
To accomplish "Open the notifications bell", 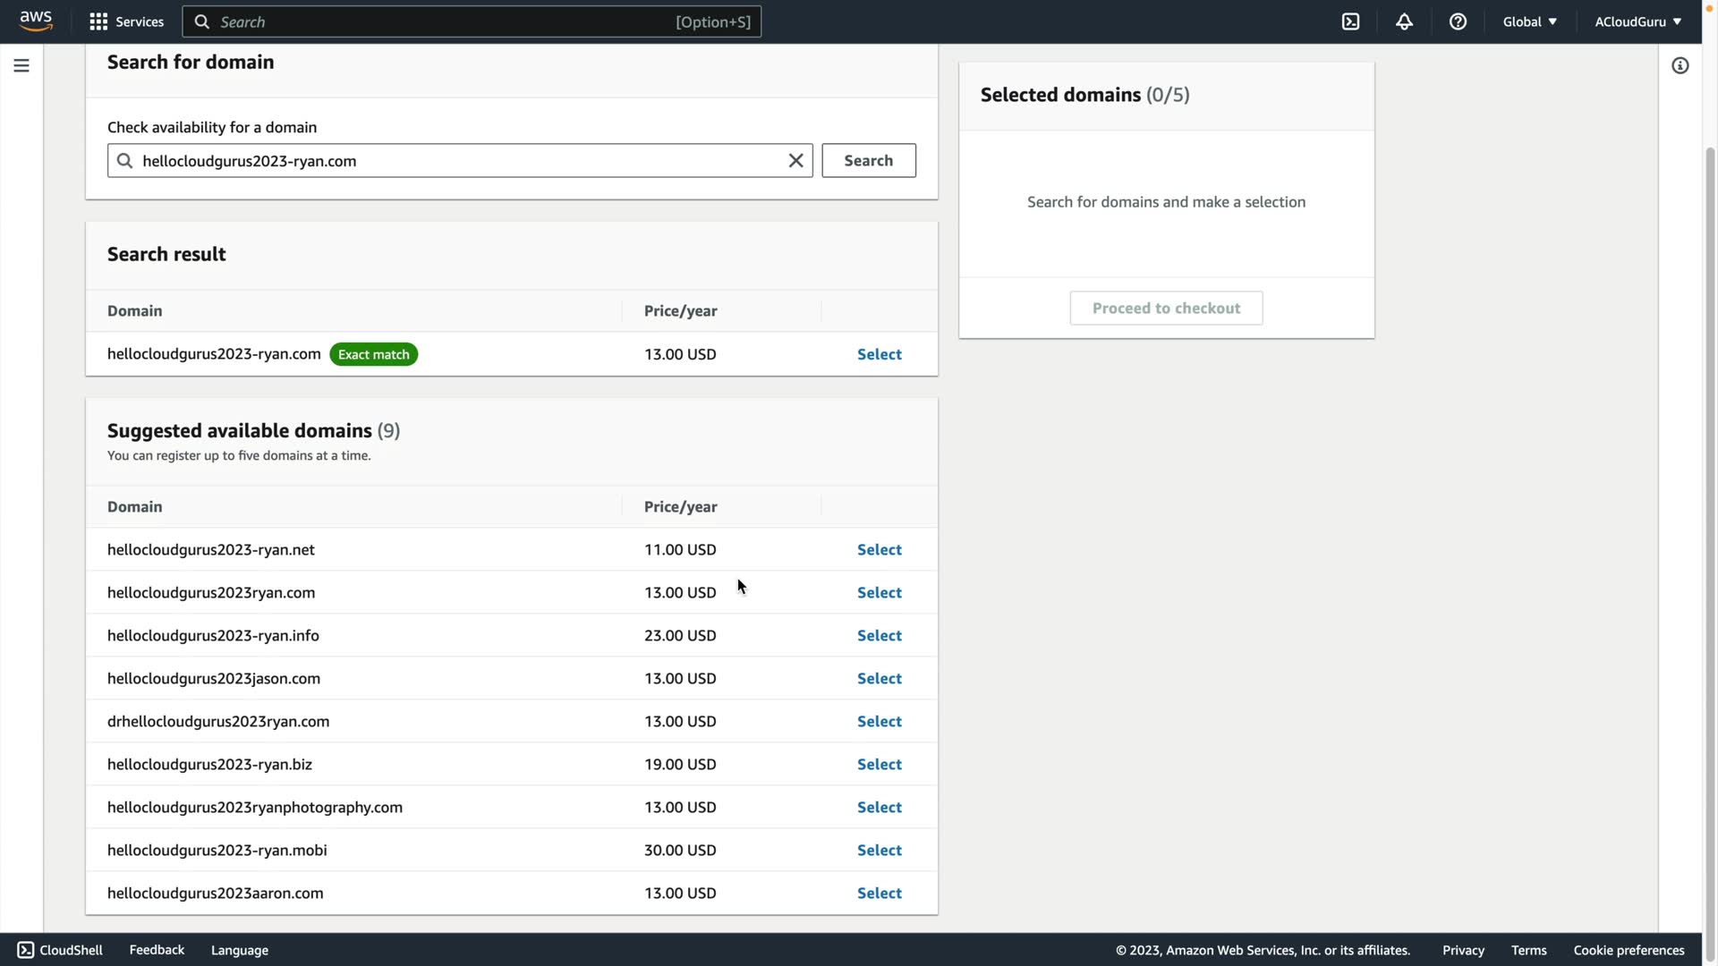I will point(1404,21).
